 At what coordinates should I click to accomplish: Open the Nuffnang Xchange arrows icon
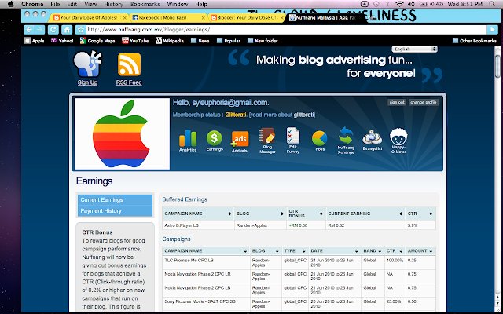[346, 136]
